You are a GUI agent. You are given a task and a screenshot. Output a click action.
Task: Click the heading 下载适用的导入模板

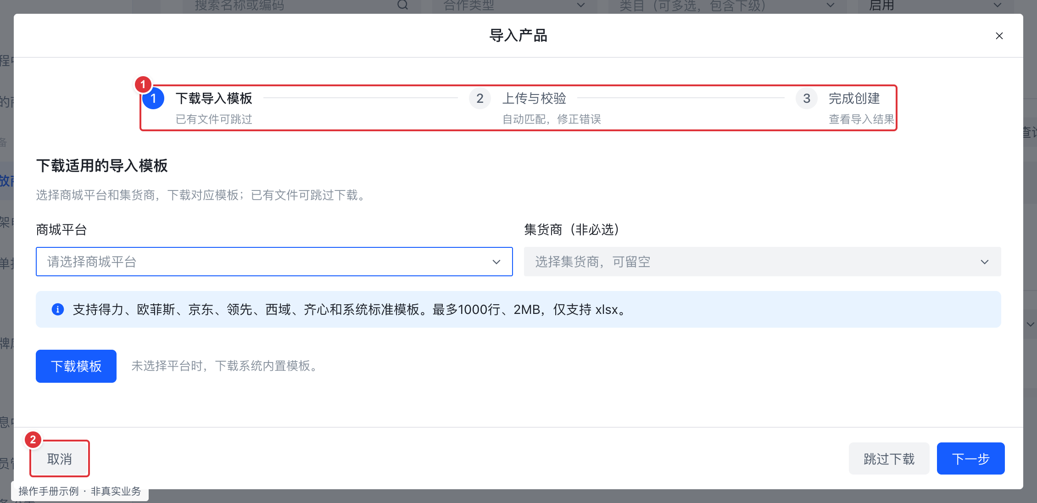[x=102, y=166]
